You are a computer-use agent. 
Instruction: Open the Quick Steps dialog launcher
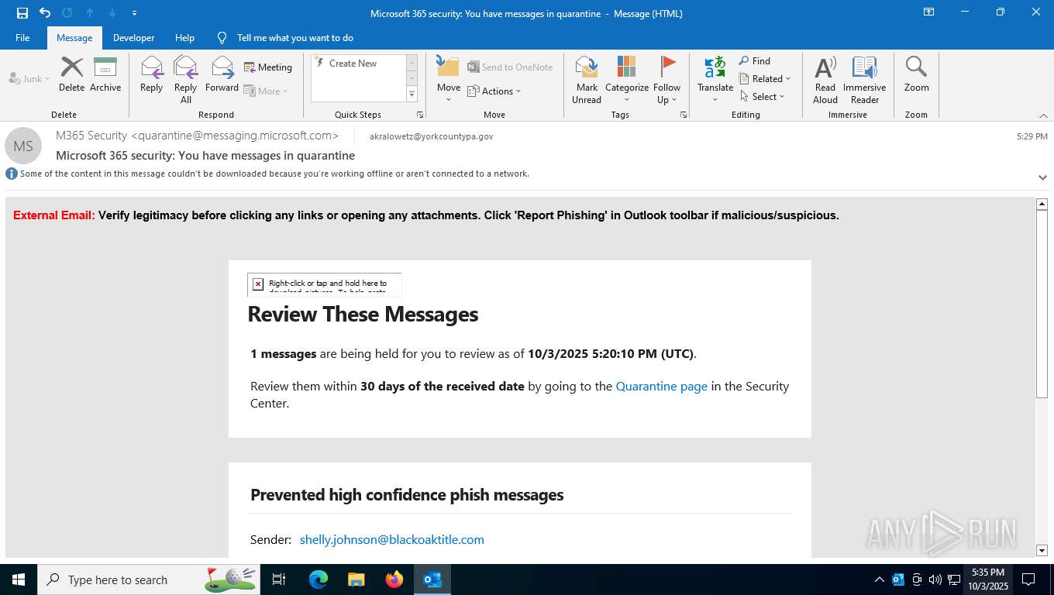click(420, 115)
